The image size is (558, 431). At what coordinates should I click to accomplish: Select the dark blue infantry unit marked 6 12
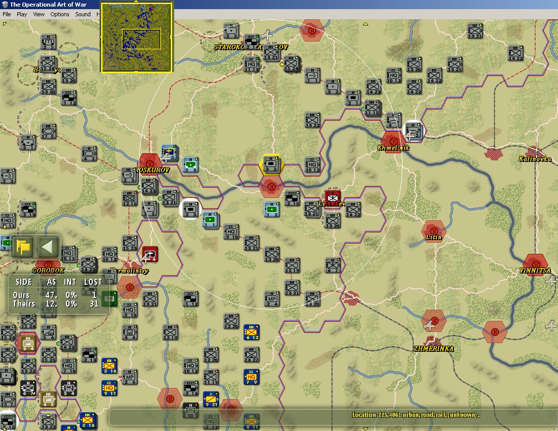tap(251, 332)
